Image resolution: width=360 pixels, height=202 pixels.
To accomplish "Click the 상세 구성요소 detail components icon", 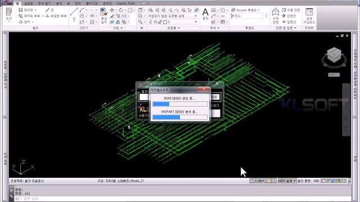I will tap(309, 16).
